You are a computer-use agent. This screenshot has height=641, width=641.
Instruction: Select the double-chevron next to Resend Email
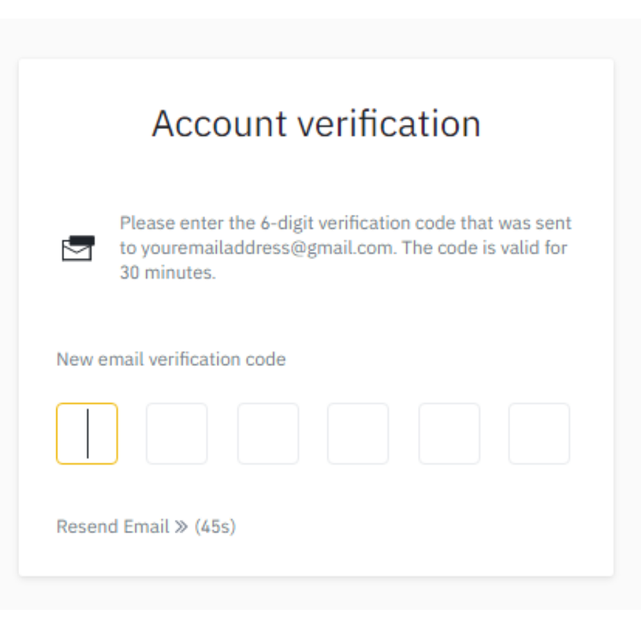[181, 526]
